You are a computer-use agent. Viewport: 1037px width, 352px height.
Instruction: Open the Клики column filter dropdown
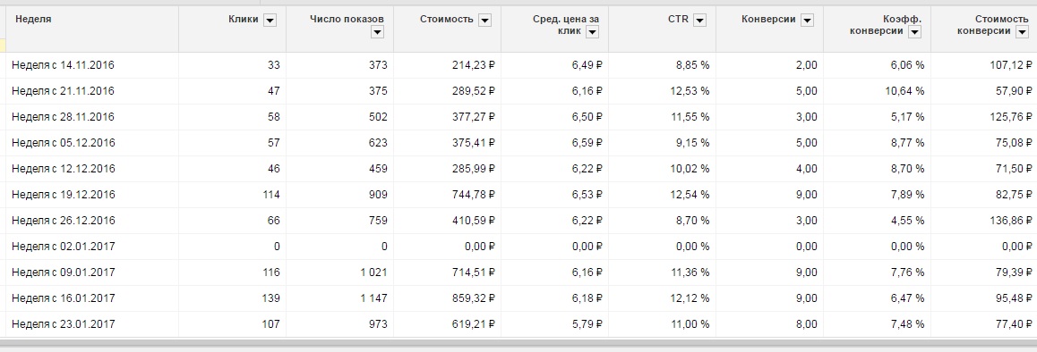pos(270,20)
